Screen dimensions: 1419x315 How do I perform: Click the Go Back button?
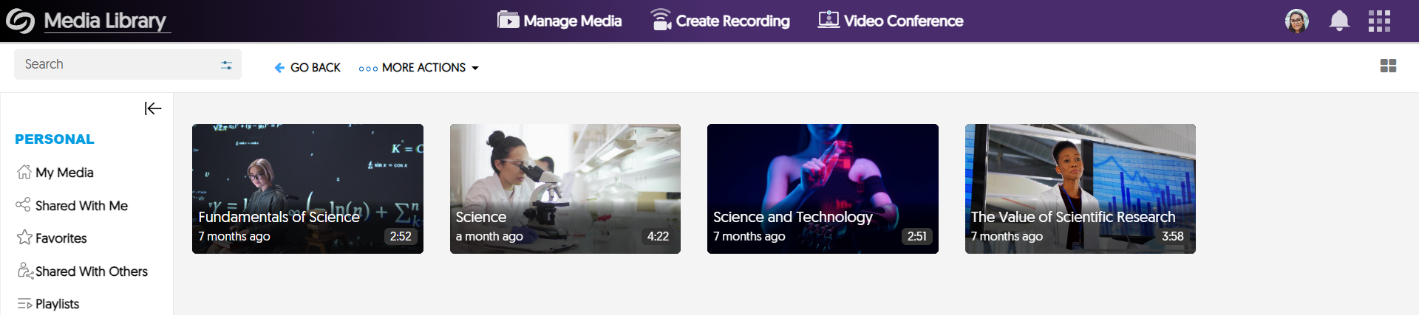click(307, 68)
